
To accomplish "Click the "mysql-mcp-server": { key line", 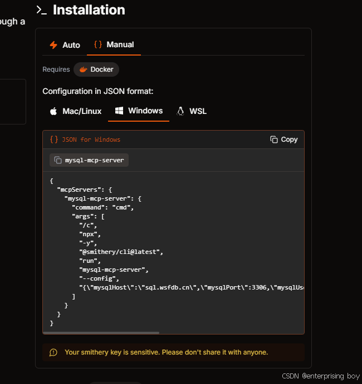I will [103, 198].
